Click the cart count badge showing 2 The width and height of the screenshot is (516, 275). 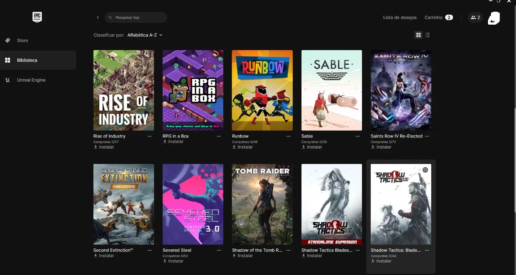[449, 17]
